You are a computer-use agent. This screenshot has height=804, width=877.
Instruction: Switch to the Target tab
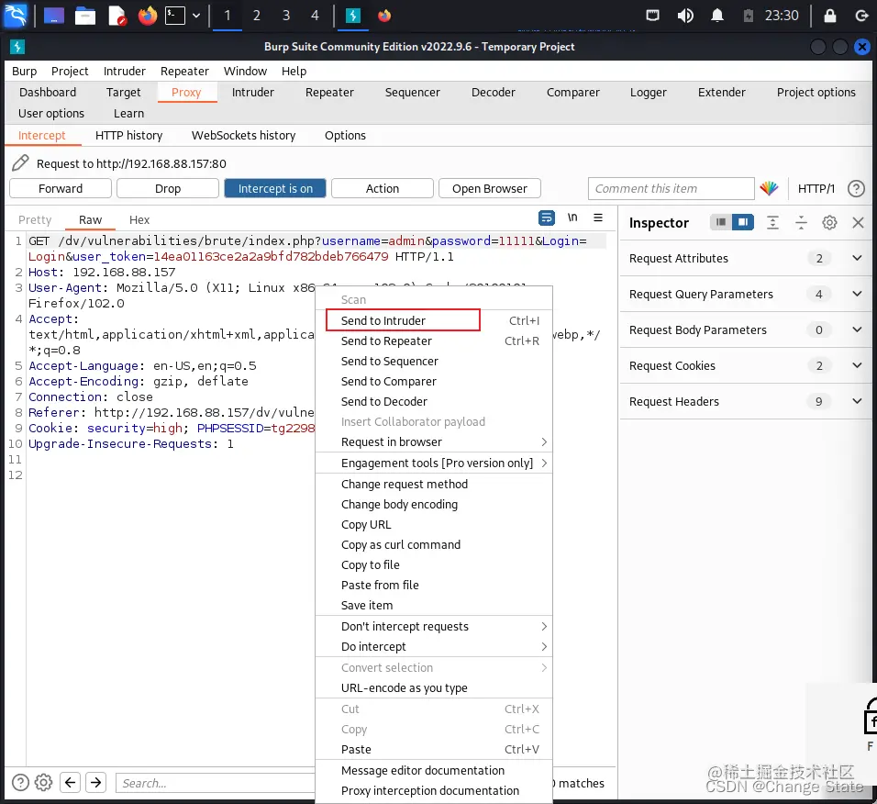pyautogui.click(x=124, y=93)
